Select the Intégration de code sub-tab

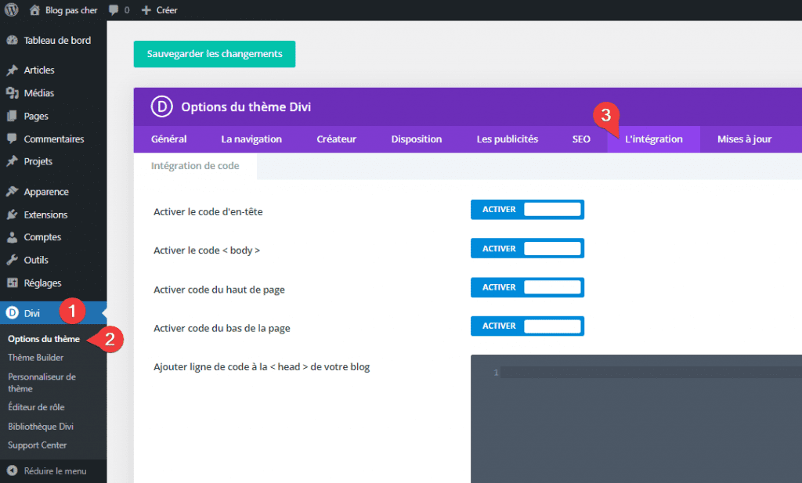[x=195, y=166]
